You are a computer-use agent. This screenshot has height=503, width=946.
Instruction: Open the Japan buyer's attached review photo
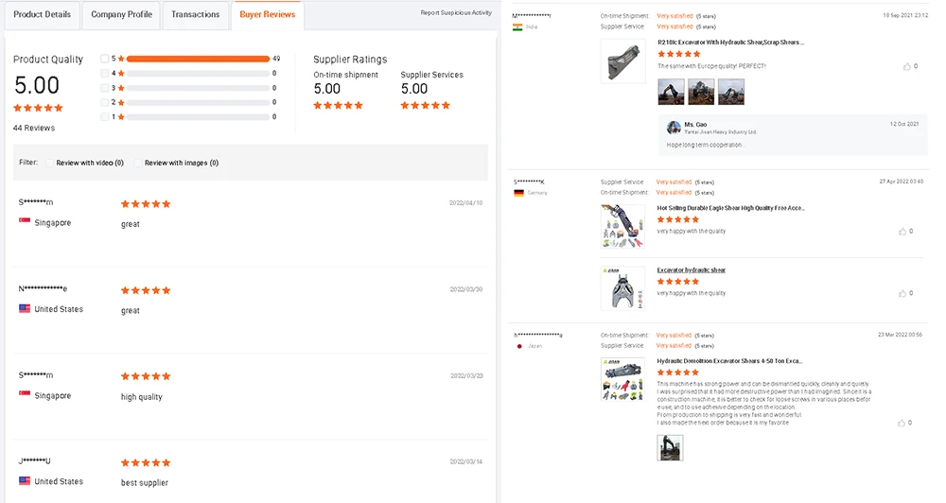point(670,447)
